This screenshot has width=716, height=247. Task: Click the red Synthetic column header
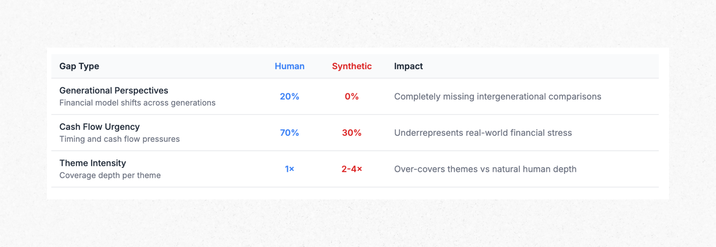(x=352, y=66)
